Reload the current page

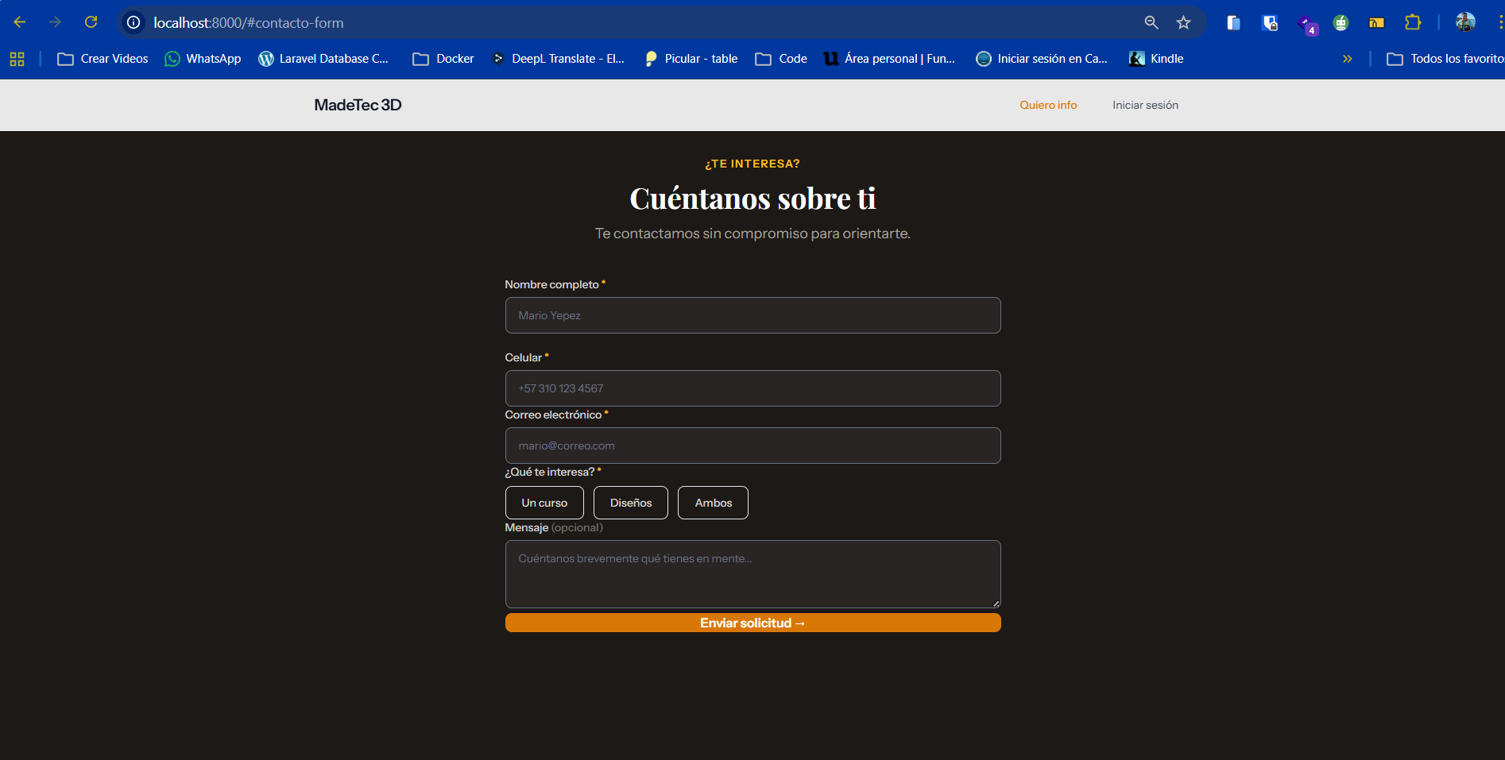91,22
